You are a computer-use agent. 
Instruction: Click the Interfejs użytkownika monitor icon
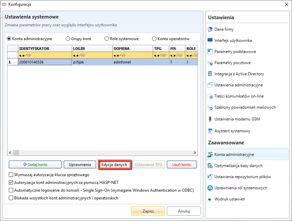point(210,40)
